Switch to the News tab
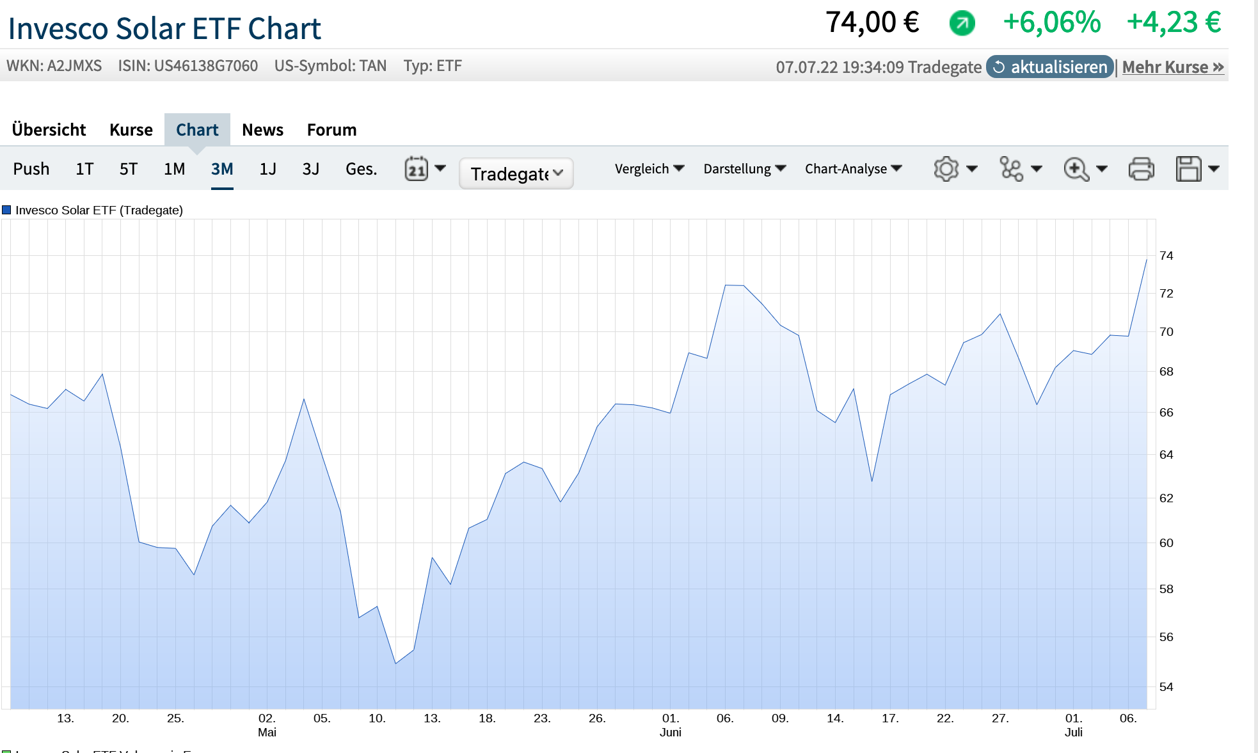Screen dimensions: 1258x753 [x=262, y=129]
